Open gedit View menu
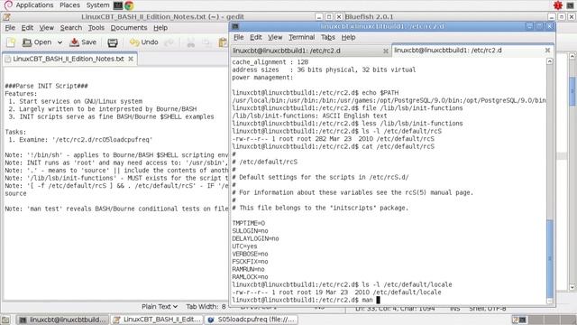 (46, 28)
